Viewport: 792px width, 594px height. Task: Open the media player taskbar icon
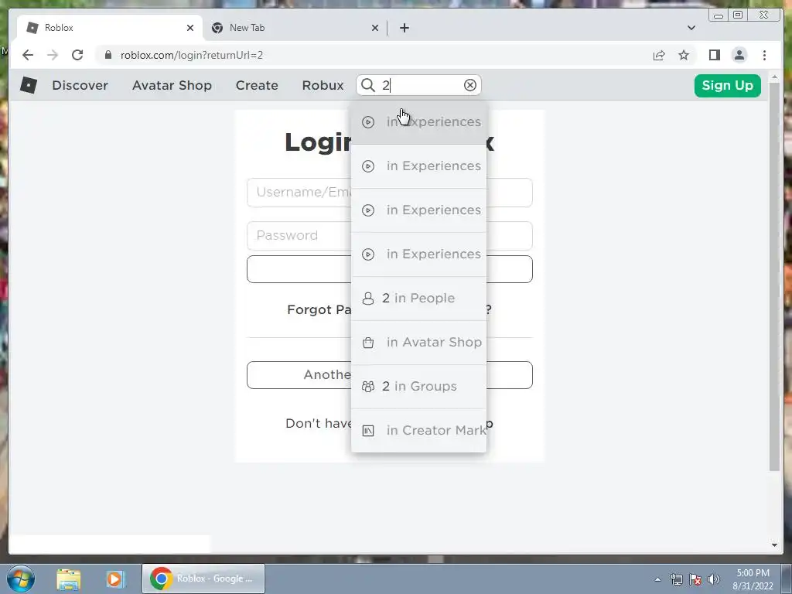point(114,579)
